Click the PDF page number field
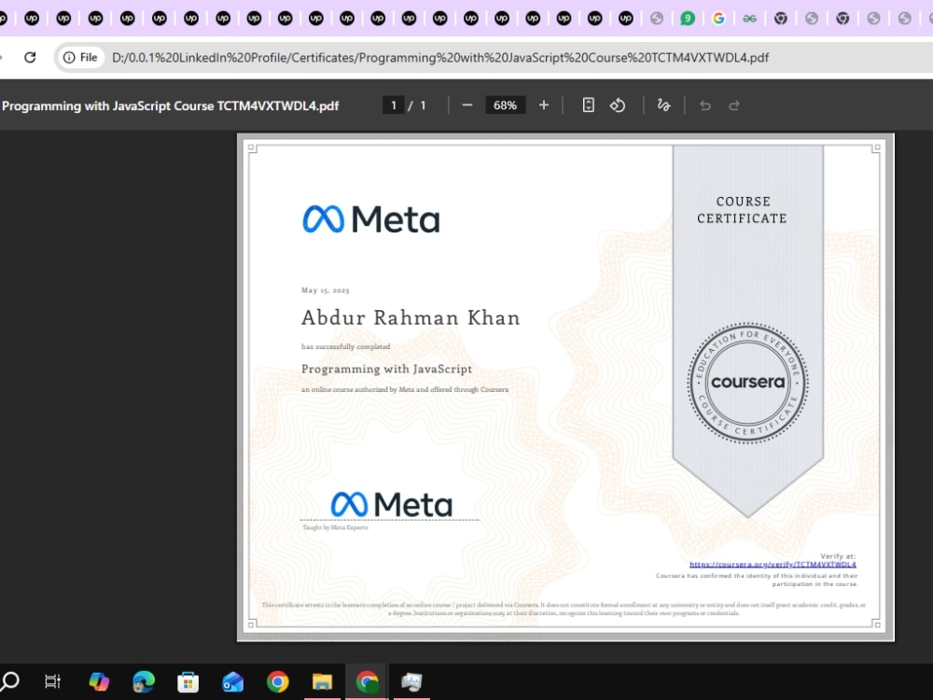 (394, 105)
